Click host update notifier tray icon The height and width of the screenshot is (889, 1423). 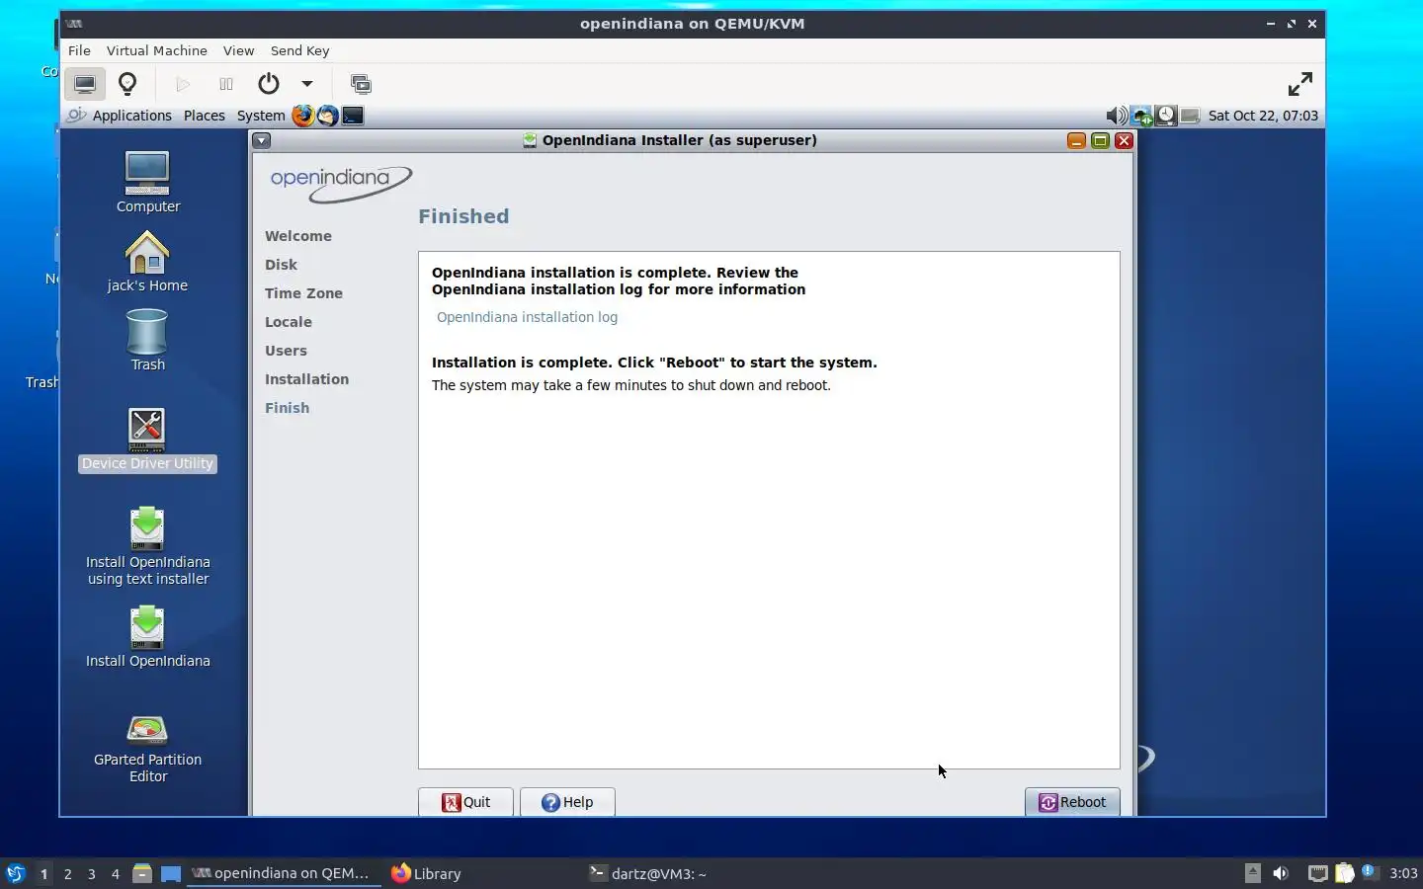[x=1370, y=872]
